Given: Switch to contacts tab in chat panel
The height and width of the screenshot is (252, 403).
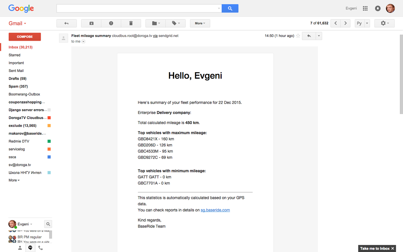Looking at the screenshot, I should 20,248.
